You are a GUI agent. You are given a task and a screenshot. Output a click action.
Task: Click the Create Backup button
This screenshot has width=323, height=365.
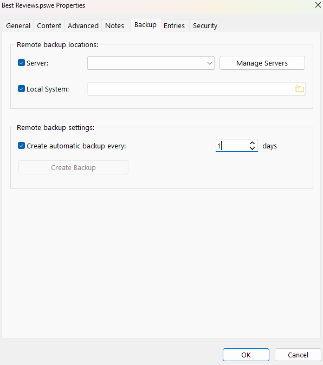click(x=73, y=167)
